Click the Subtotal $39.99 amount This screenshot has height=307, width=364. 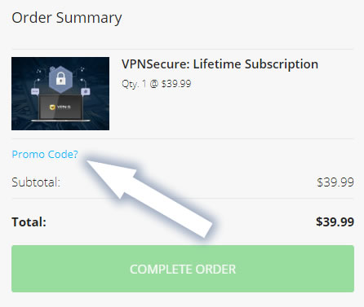pyautogui.click(x=335, y=182)
